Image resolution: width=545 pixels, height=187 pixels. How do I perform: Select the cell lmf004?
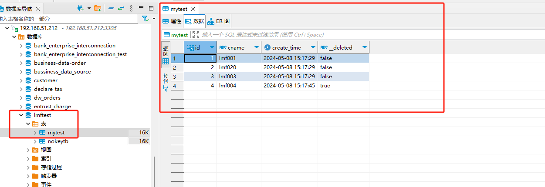239,86
